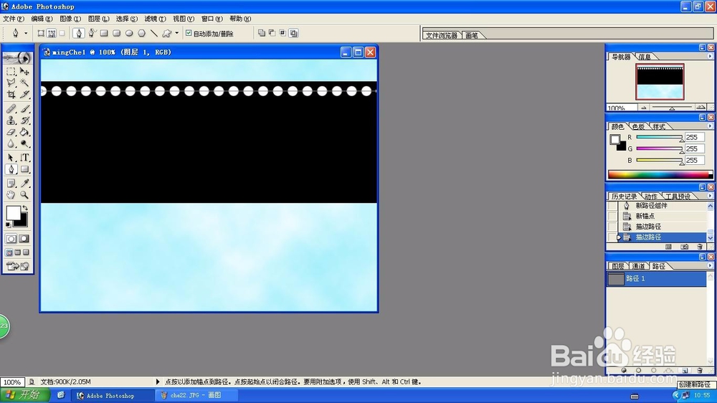Open Color panel flyout menu
This screenshot has width=717, height=403.
click(710, 126)
